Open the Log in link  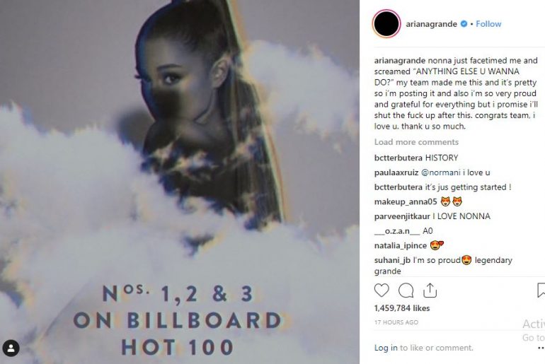point(386,348)
